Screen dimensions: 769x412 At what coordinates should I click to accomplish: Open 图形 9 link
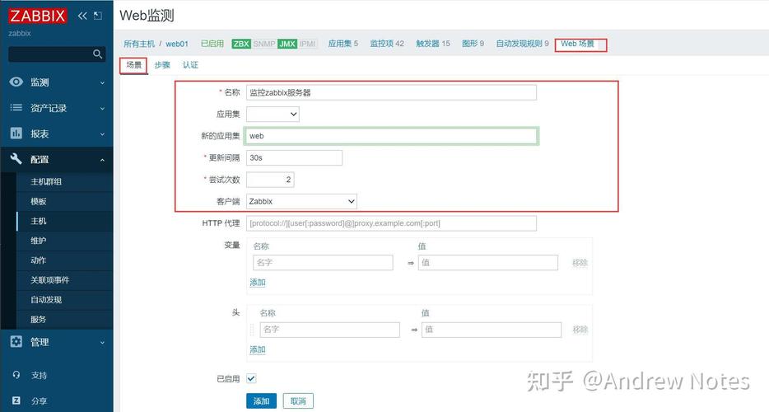coord(473,44)
